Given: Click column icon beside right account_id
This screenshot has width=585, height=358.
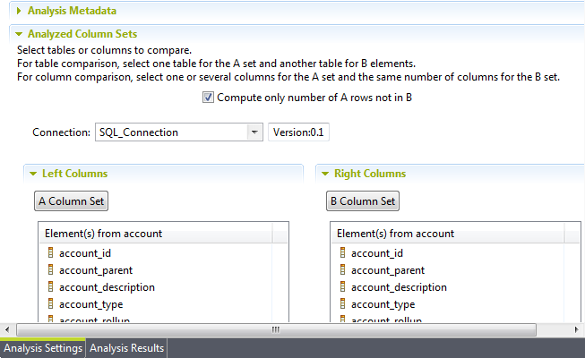Looking at the screenshot, I should click(343, 253).
